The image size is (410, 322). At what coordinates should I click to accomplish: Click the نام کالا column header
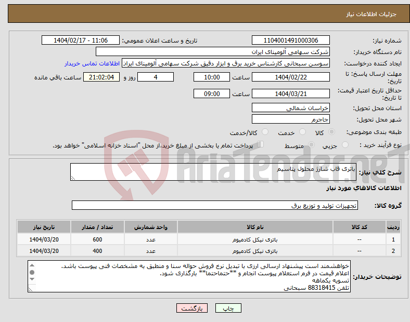[x=255, y=227]
